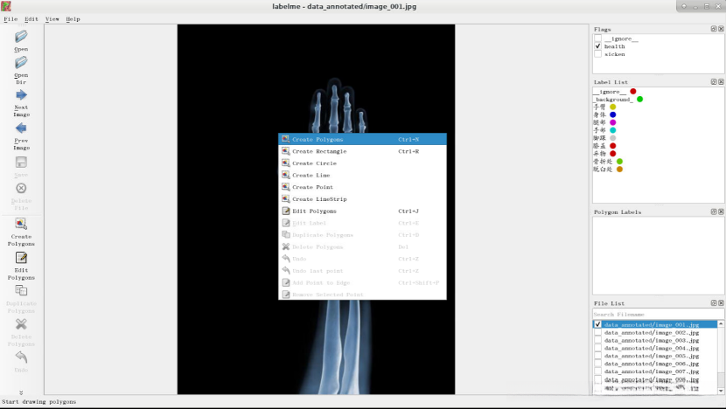Open the File menu

pos(10,19)
